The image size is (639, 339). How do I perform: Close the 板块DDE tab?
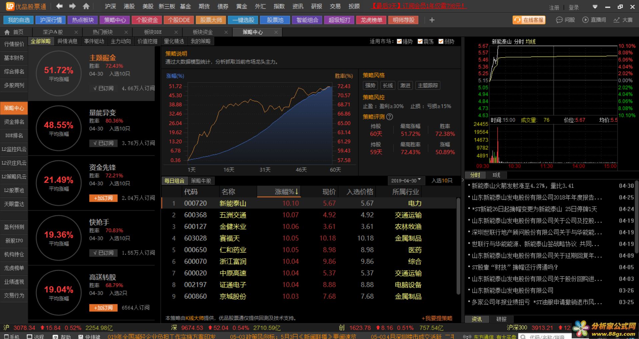(x=176, y=32)
